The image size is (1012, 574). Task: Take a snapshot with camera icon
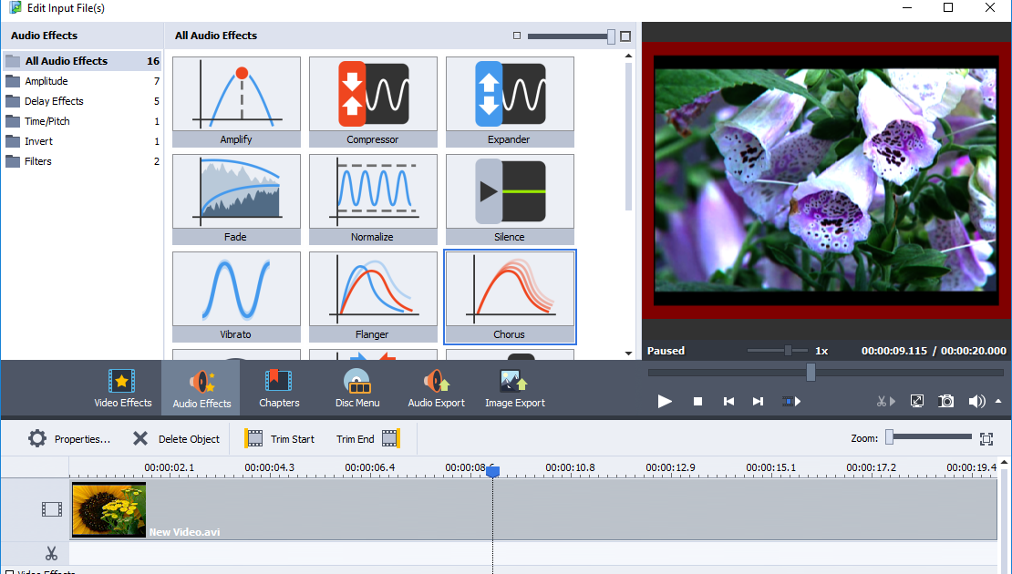(x=945, y=401)
